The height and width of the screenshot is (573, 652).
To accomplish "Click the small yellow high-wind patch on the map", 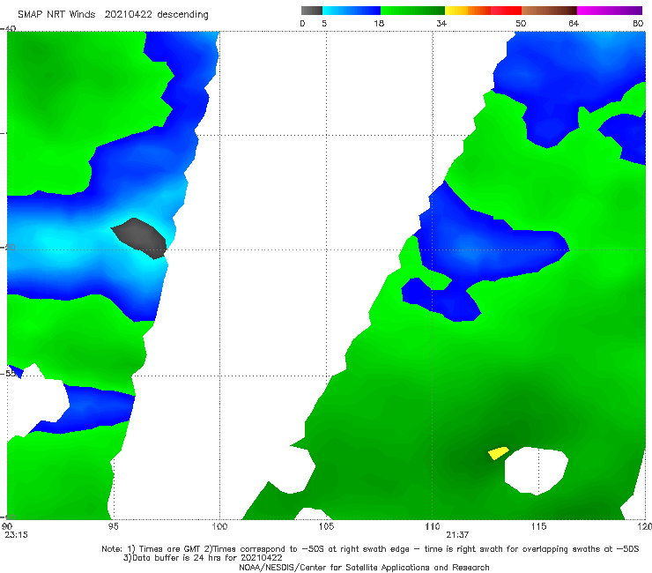I will tap(498, 453).
